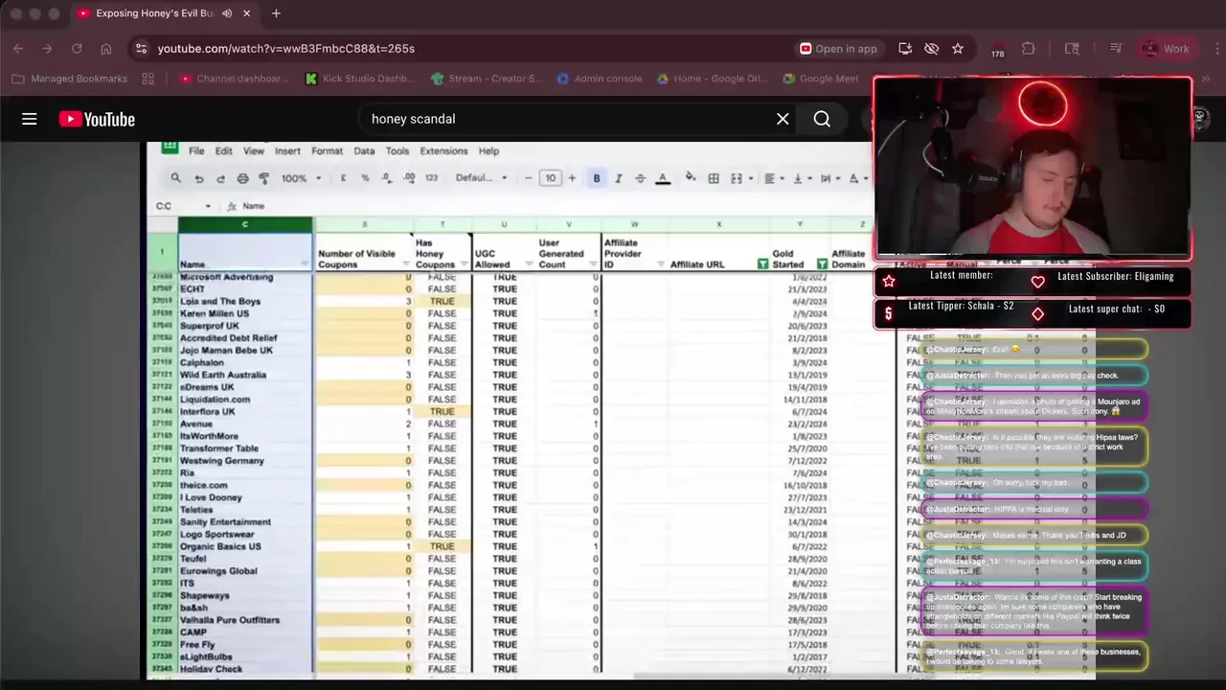Select the Paint format roller icon
Viewport: 1226px width, 690px height.
[x=264, y=178]
